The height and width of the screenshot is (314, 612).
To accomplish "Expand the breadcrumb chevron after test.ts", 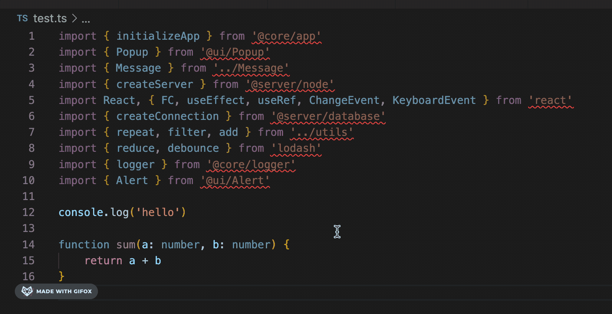I will pyautogui.click(x=75, y=19).
